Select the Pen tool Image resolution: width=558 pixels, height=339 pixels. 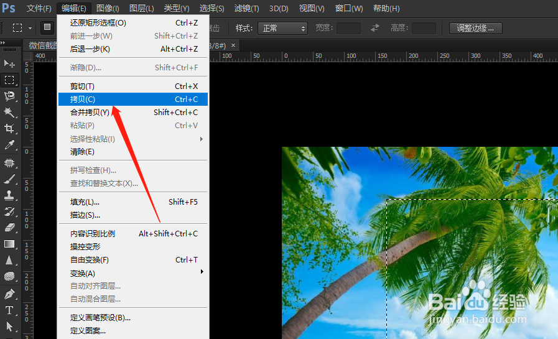[x=9, y=294]
